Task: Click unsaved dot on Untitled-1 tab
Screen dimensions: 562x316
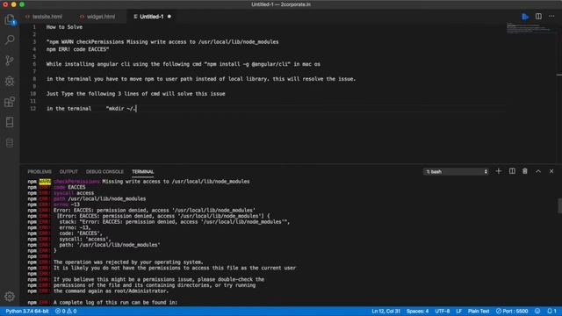Action: [x=169, y=17]
